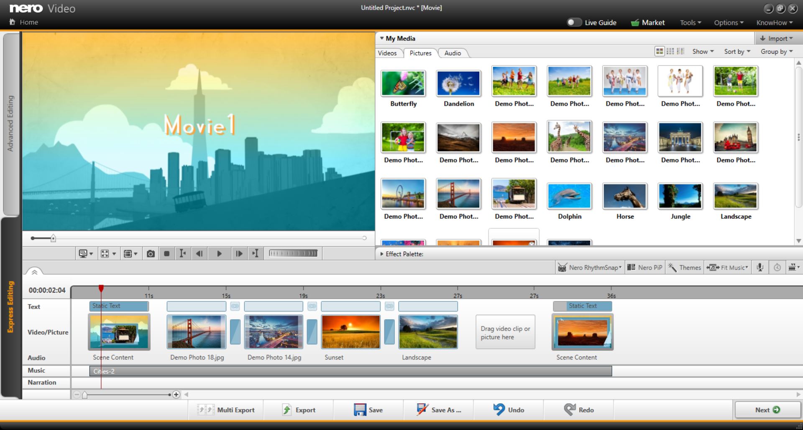Open the Fit Music dropdown
Screen dimensions: 803x430
tap(727, 268)
